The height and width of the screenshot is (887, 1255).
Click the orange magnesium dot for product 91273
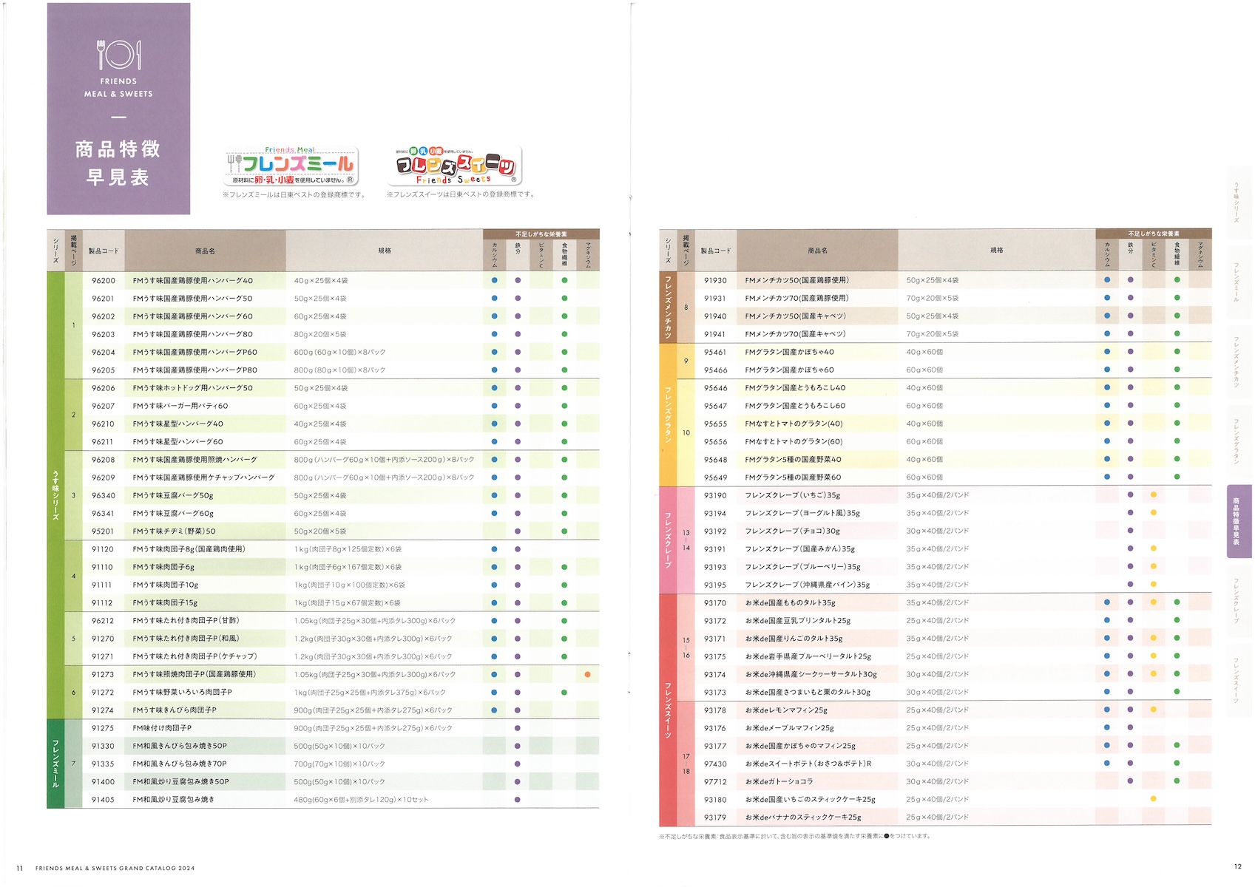(x=587, y=674)
